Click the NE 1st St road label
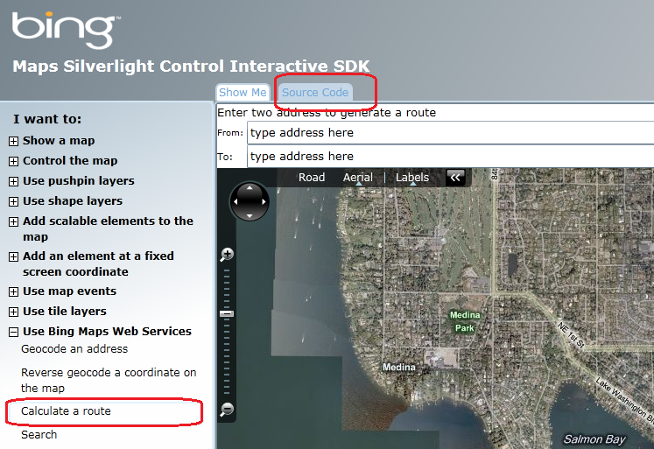The height and width of the screenshot is (449, 654). 571,334
